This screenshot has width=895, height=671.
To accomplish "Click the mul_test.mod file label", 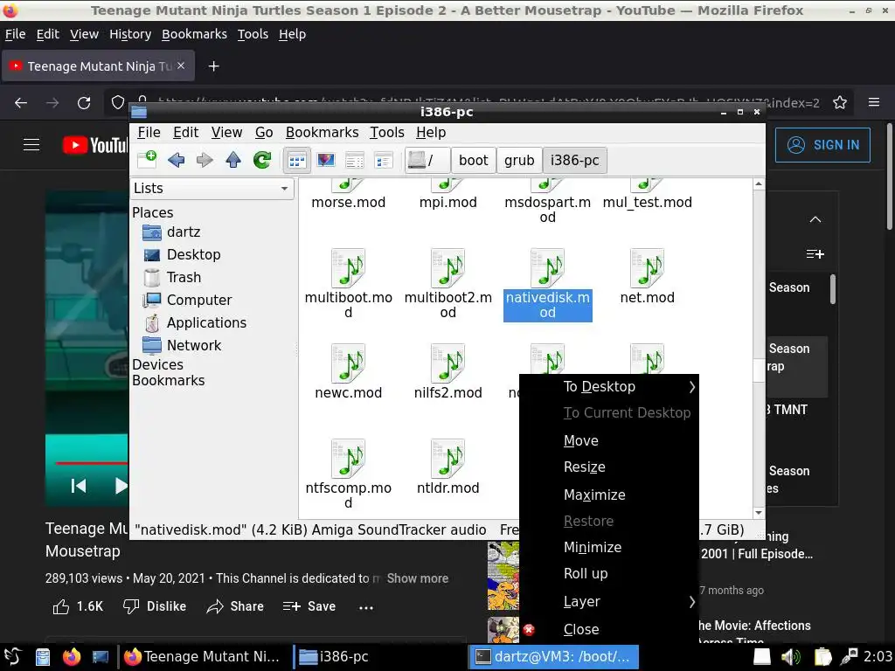I will (648, 203).
